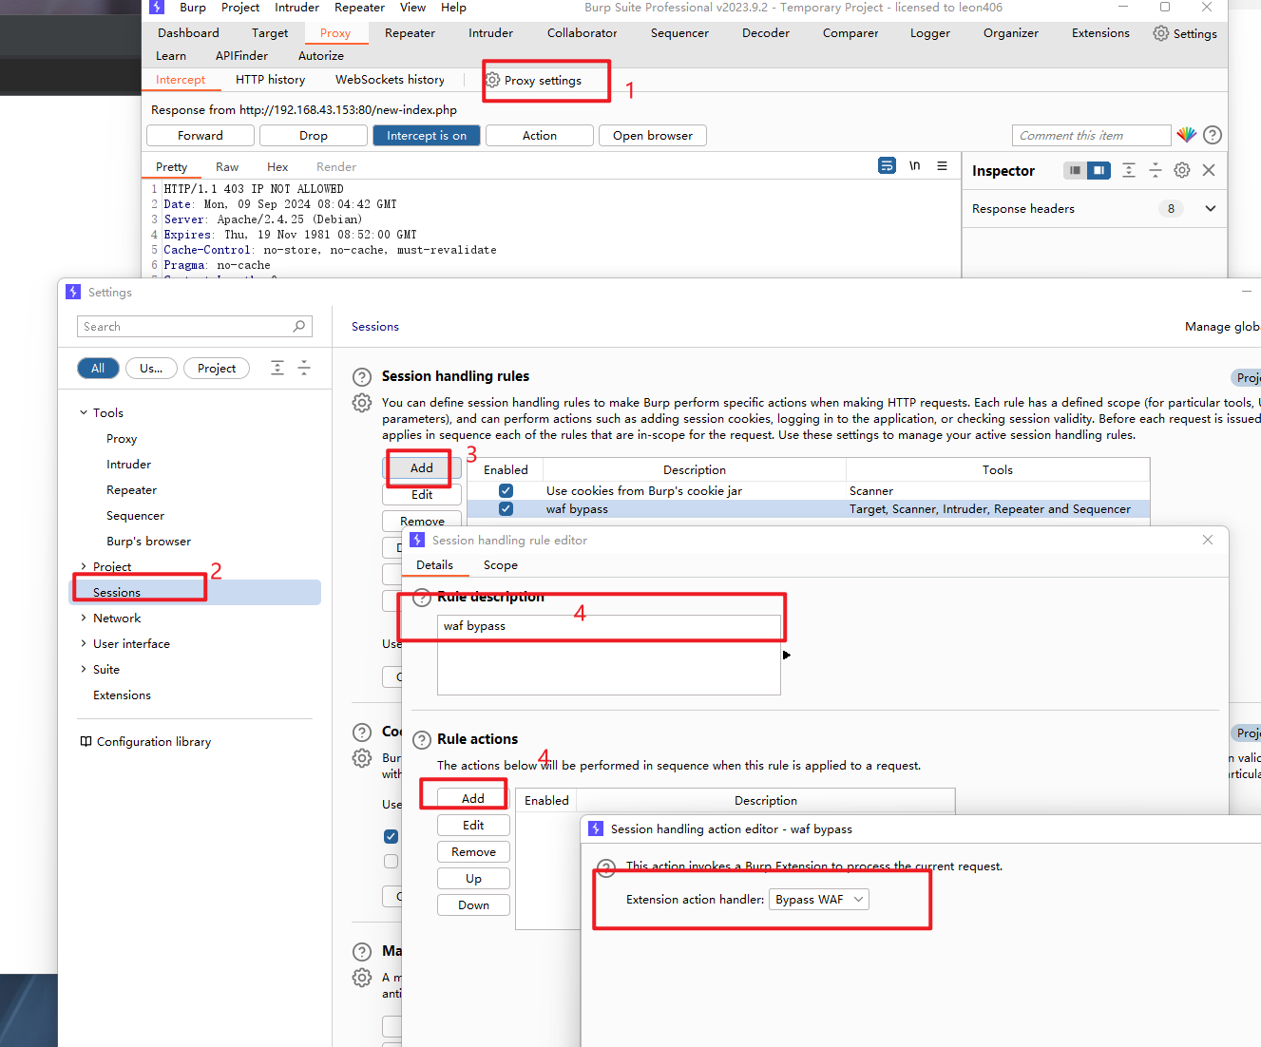Screen dimensions: 1261x1047
Task: Click the Forward button
Action: coord(201,136)
